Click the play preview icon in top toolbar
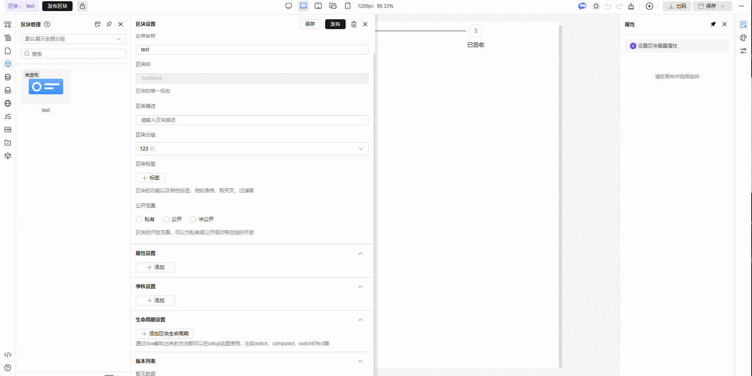 tap(649, 6)
